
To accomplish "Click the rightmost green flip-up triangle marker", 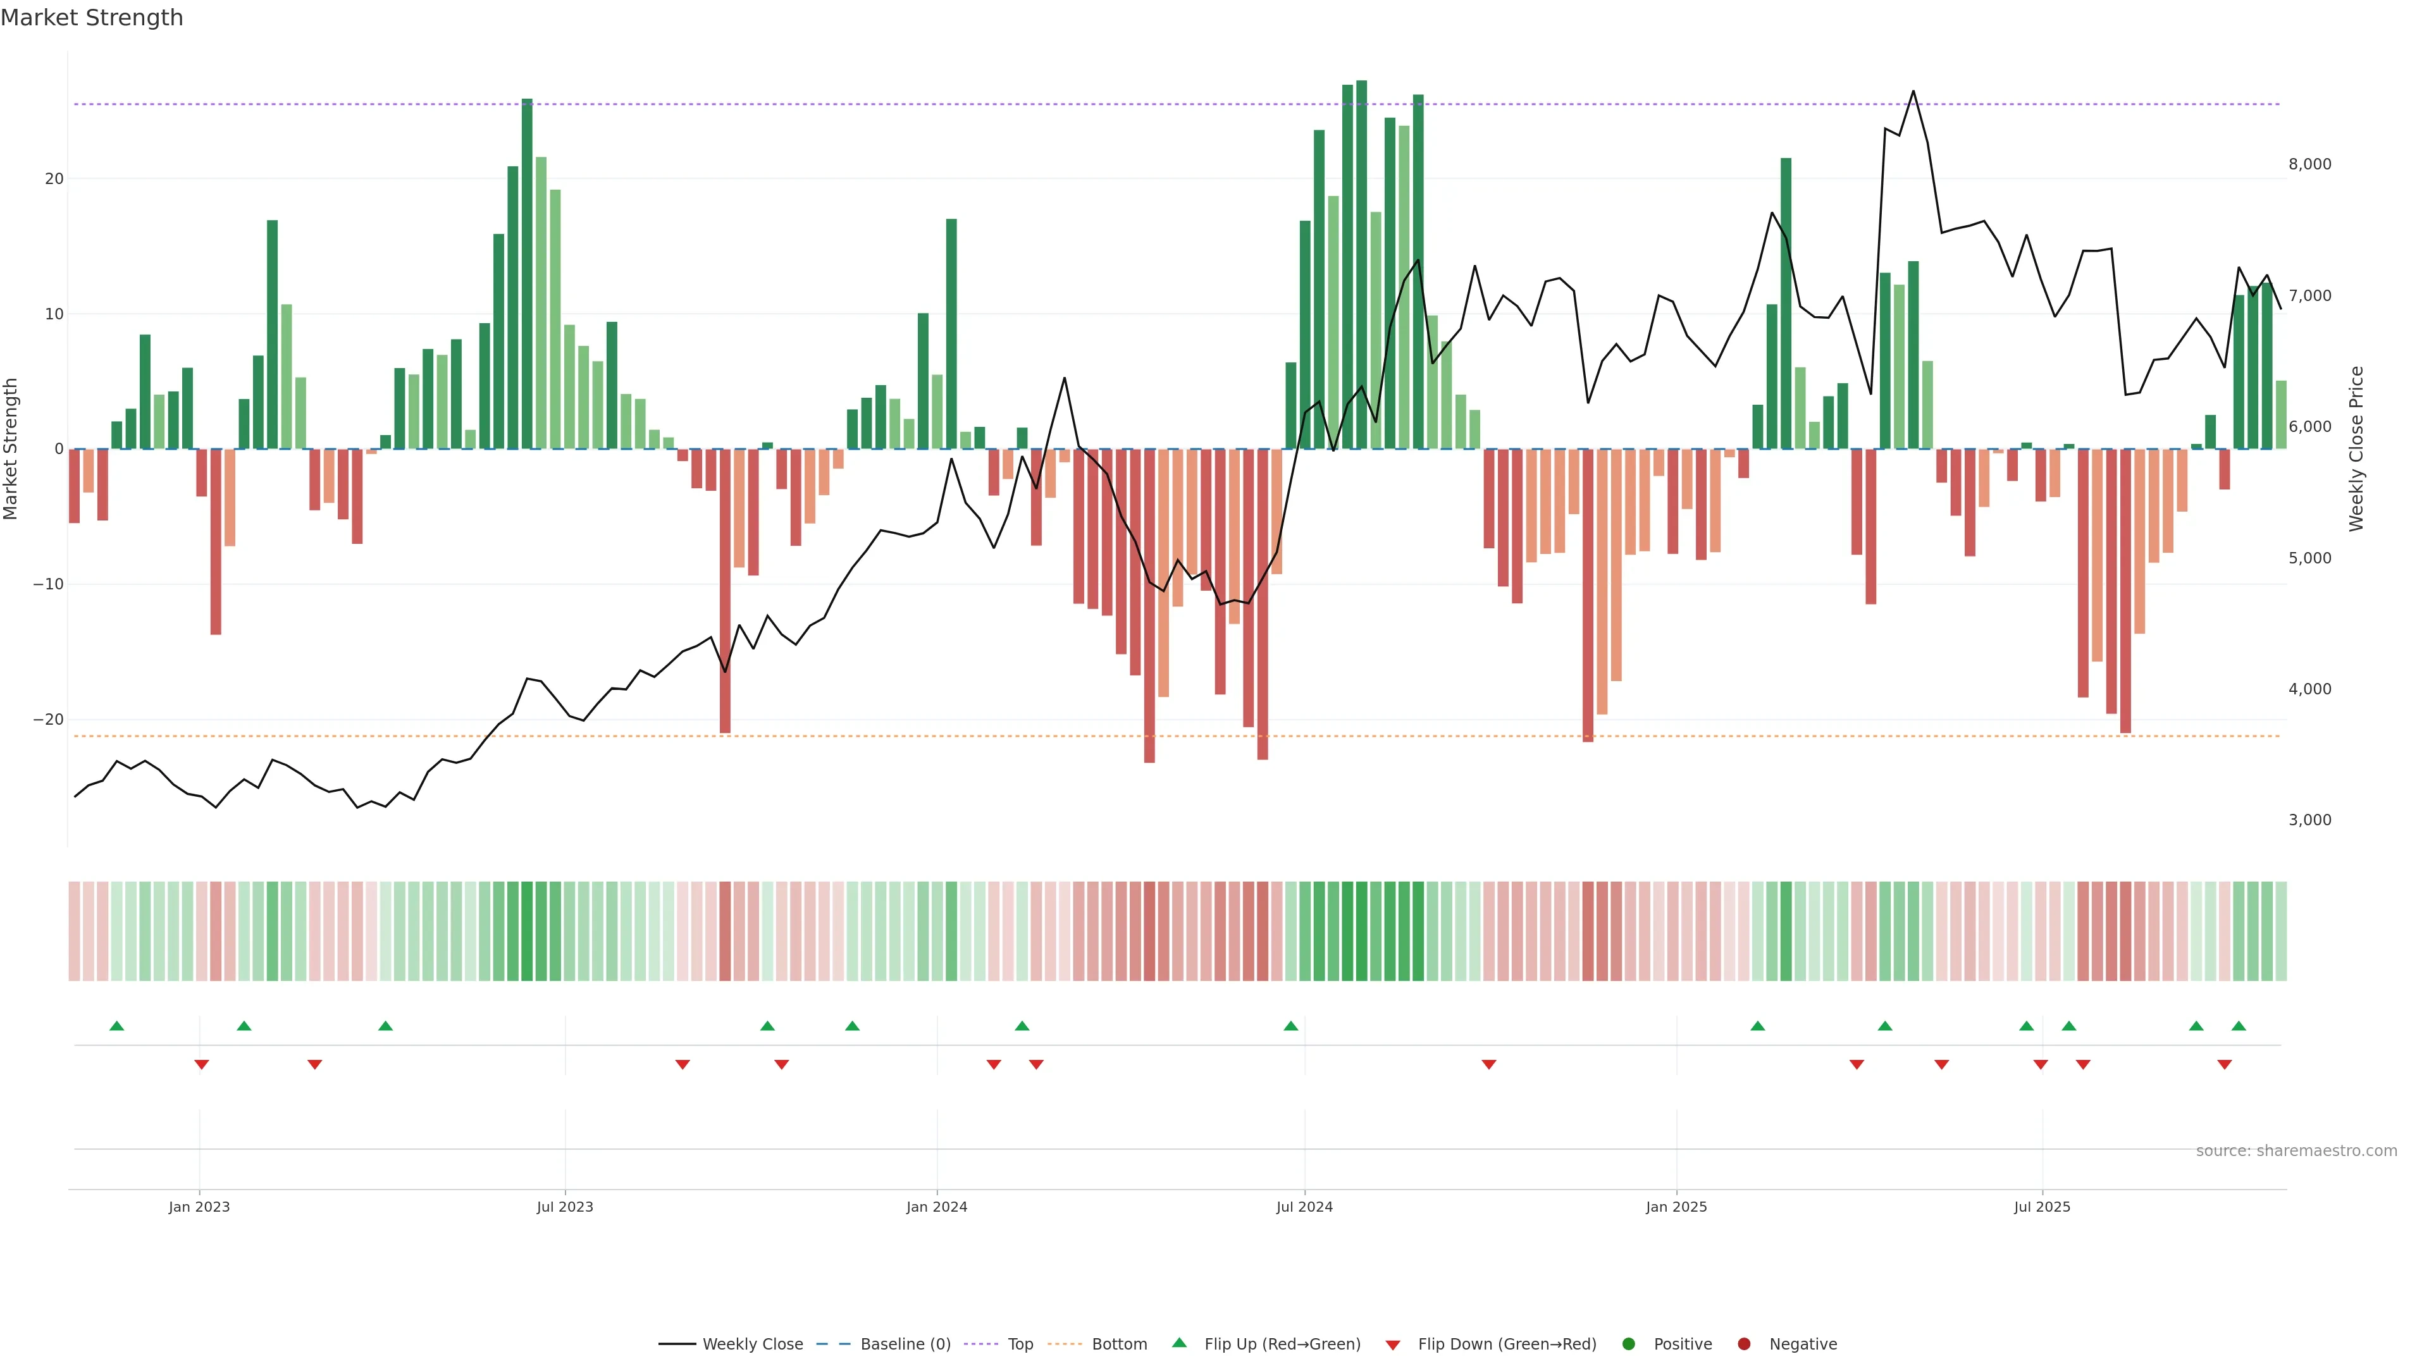I will [x=2239, y=1026].
